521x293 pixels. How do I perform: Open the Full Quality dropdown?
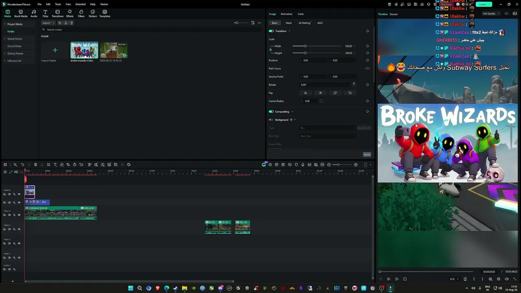click(490, 14)
